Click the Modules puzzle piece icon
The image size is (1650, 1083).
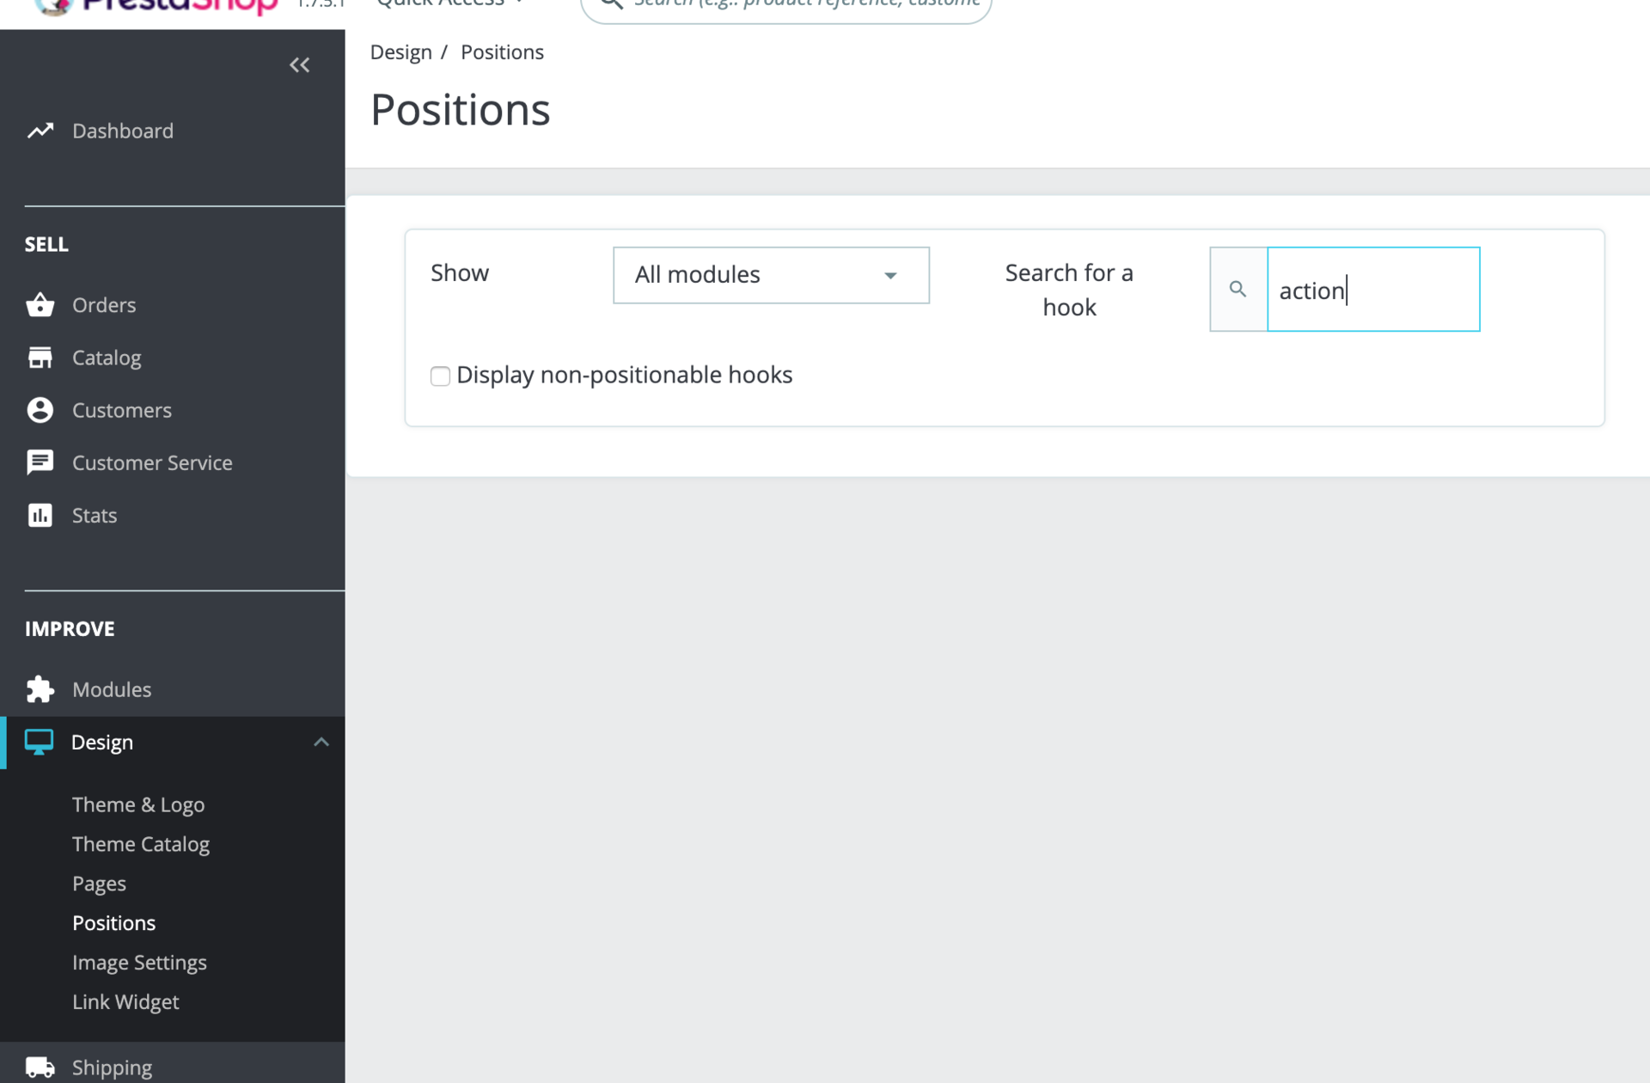pos(40,689)
